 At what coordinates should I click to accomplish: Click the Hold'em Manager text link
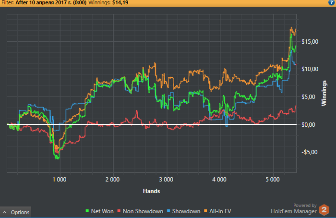click(294, 211)
